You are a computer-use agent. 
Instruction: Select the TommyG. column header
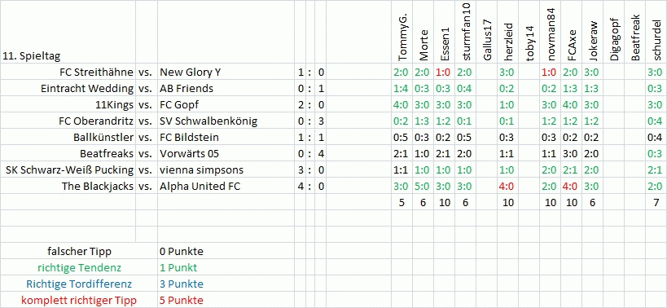402,33
